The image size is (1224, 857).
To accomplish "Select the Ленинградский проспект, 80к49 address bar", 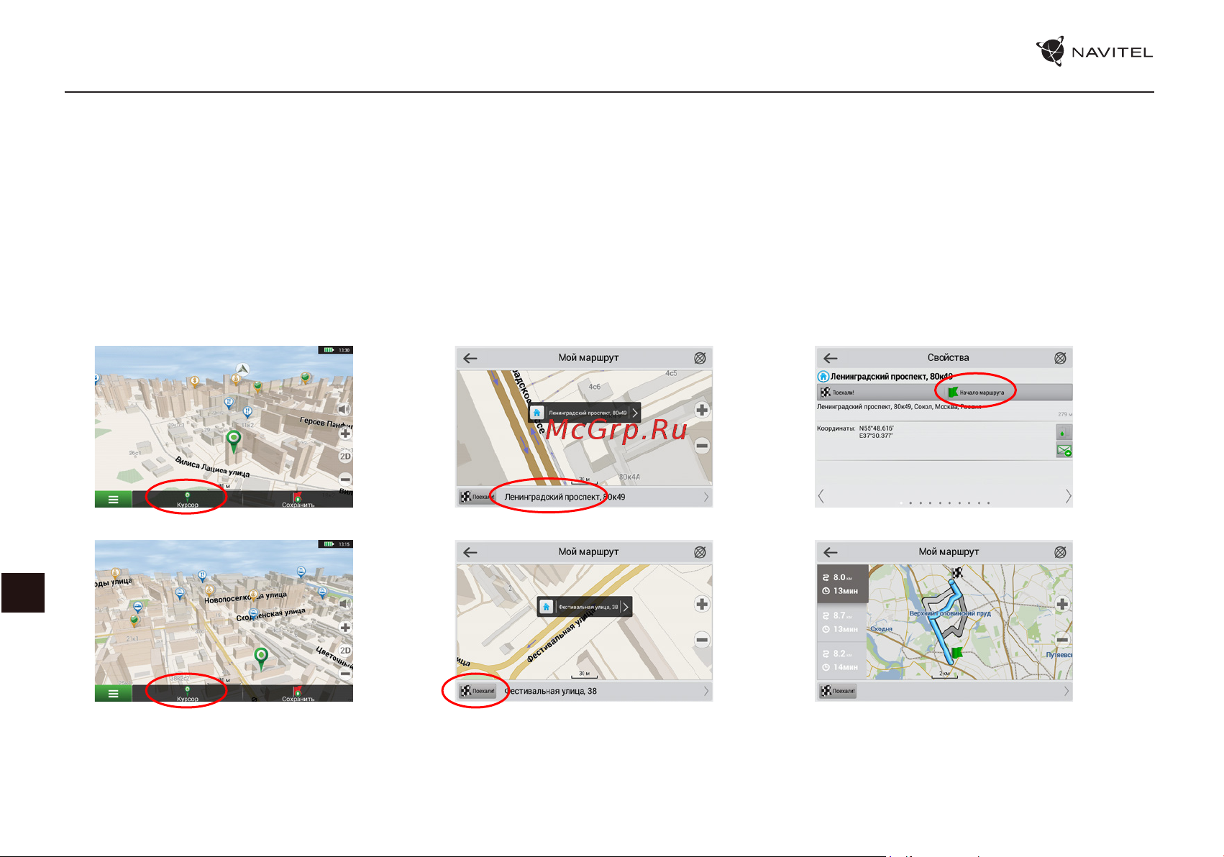I will pos(585,497).
